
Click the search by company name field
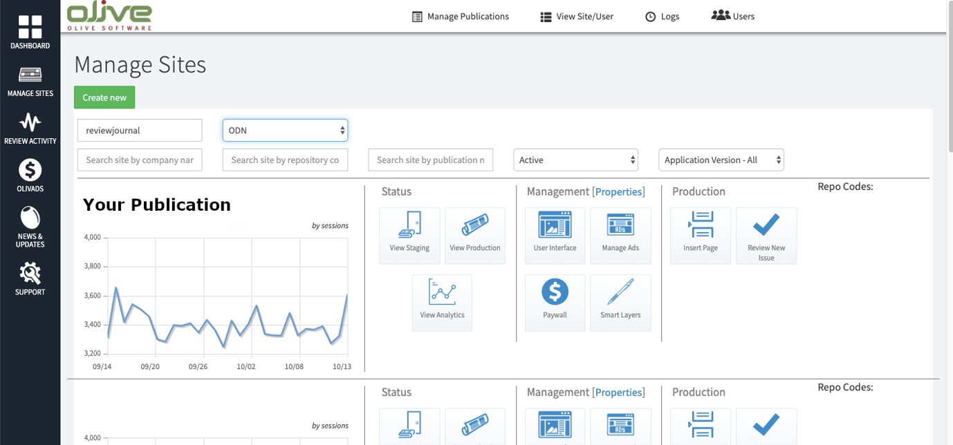(x=140, y=160)
